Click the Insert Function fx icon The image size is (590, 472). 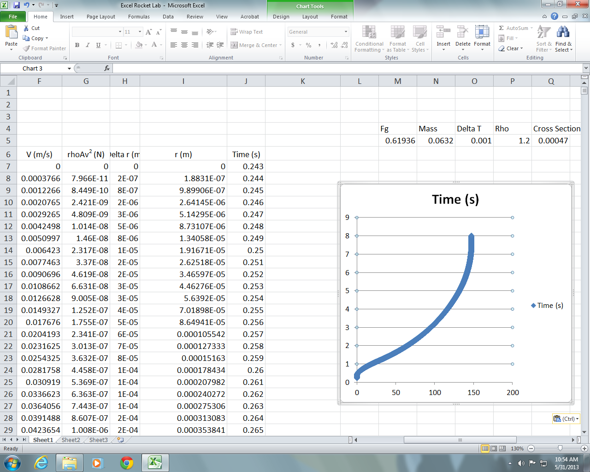(107, 68)
